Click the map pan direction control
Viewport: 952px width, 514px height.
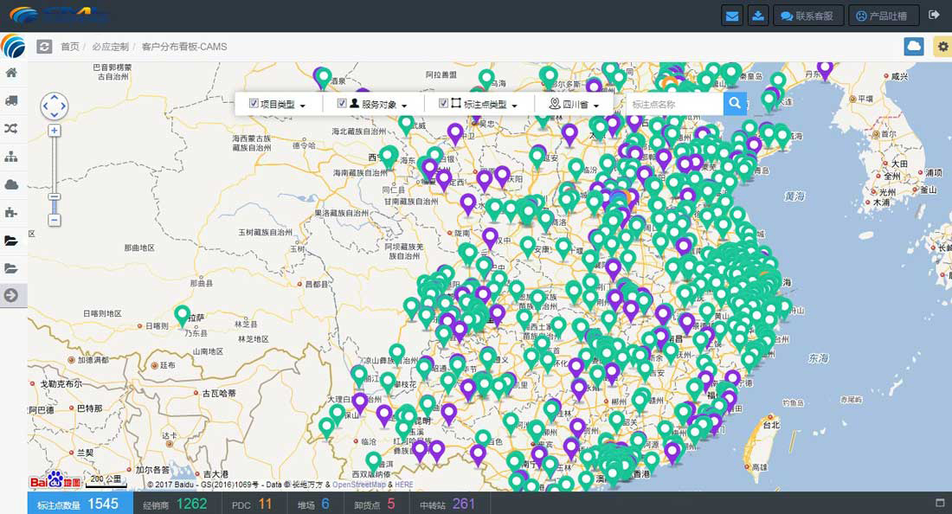(x=54, y=106)
